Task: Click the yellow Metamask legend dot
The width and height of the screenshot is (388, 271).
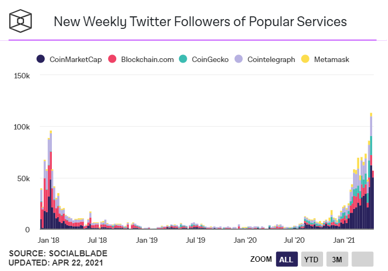Action: pos(305,59)
